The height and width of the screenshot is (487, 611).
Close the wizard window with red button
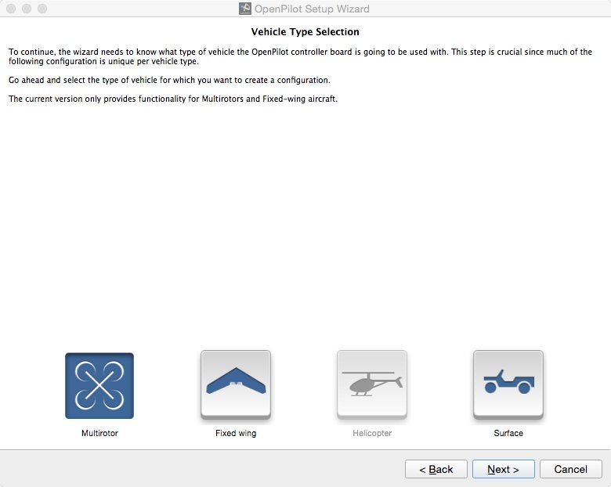(x=11, y=9)
